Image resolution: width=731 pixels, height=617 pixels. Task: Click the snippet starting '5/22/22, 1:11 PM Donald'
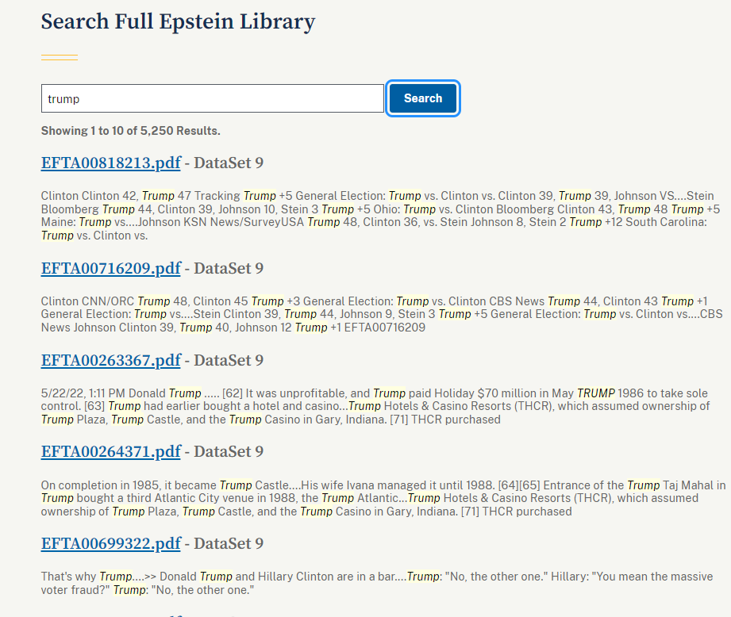point(375,407)
